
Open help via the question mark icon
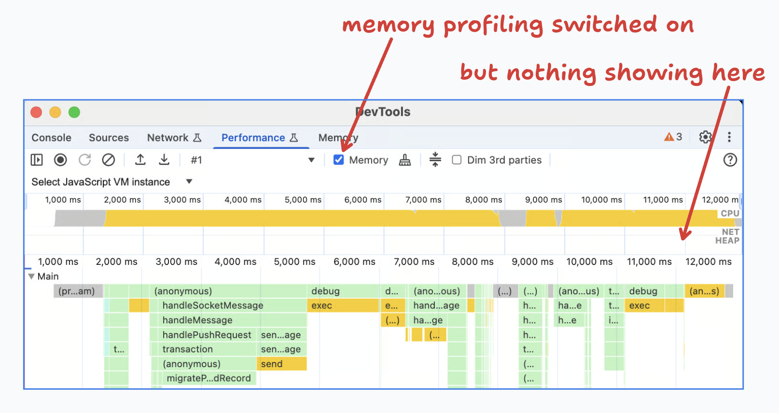pos(730,160)
